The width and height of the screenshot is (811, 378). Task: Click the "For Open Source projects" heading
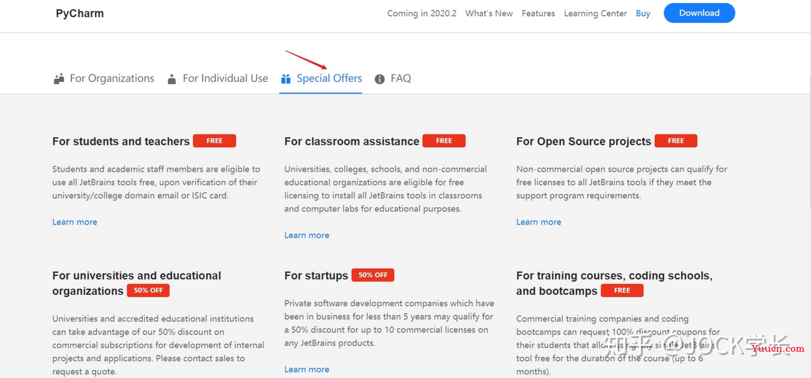(x=584, y=141)
